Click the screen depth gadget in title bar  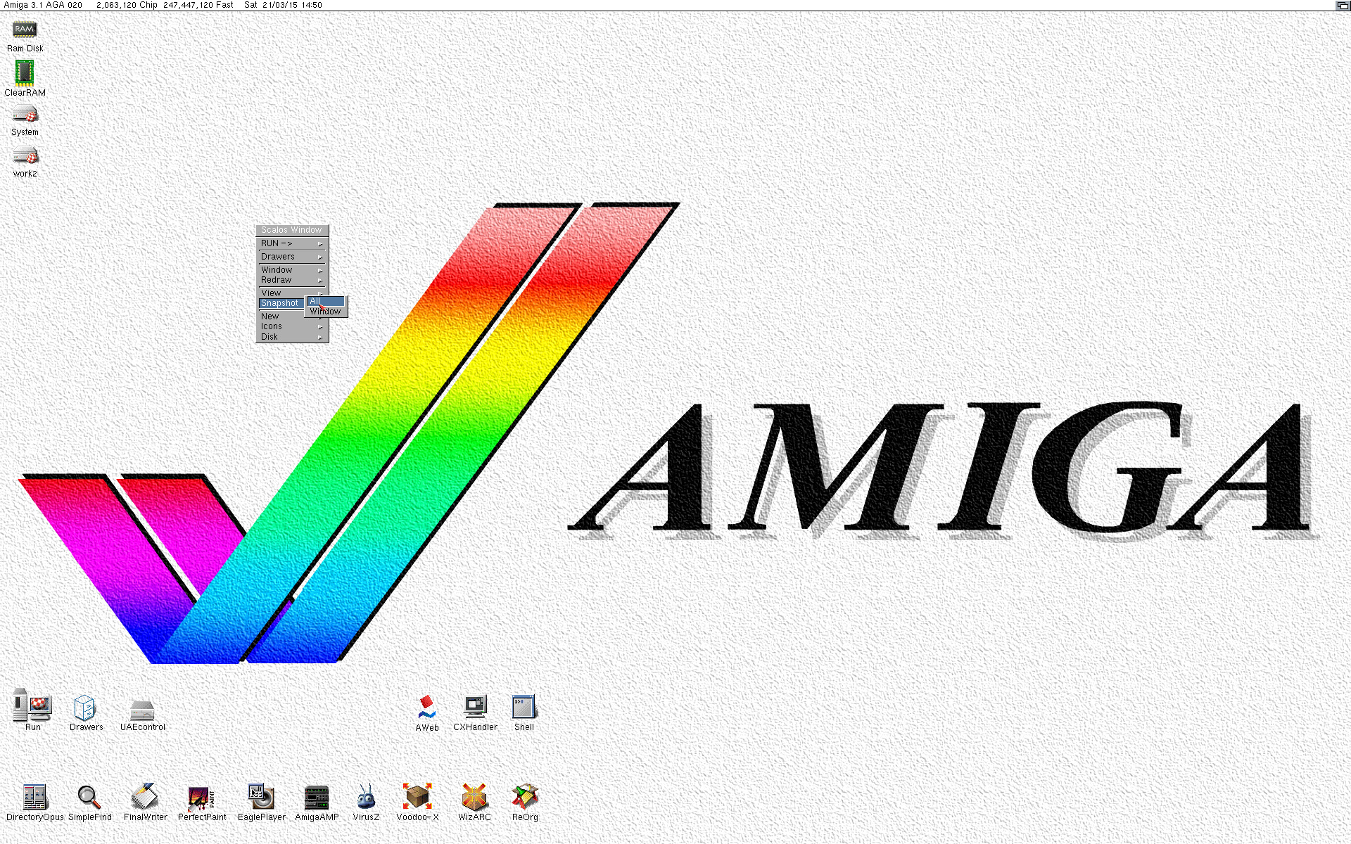(1343, 5)
